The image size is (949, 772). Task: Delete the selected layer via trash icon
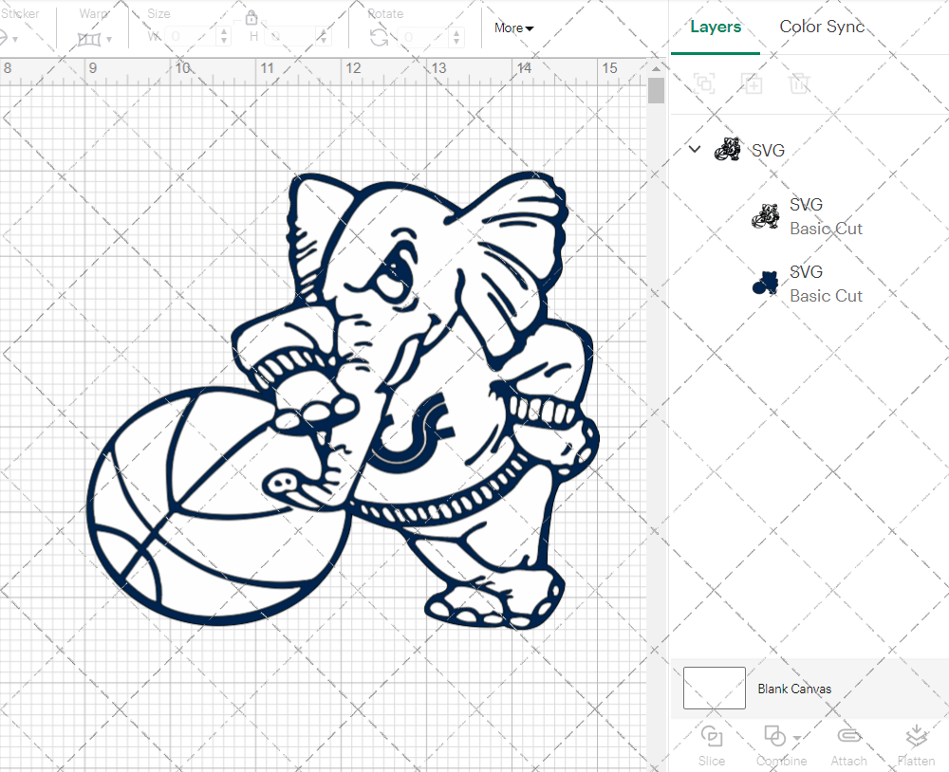tap(800, 83)
